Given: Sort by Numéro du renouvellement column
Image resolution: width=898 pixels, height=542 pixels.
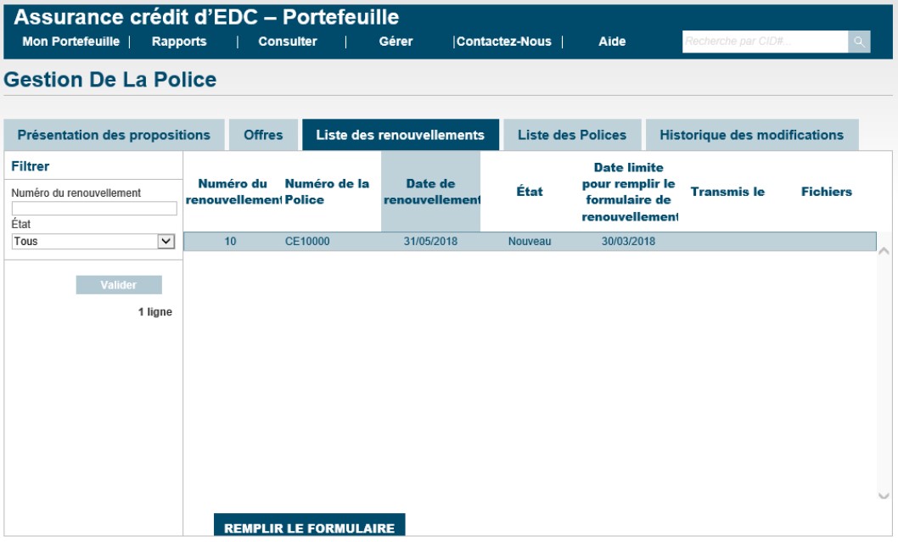Looking at the screenshot, I should (x=233, y=192).
